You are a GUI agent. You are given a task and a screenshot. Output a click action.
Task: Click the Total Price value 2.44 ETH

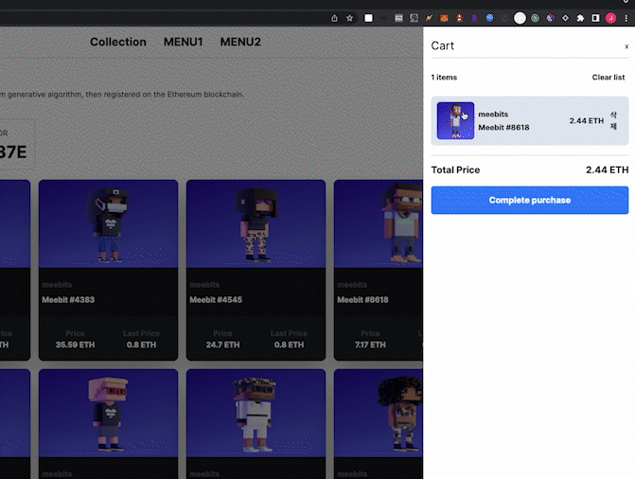pos(607,169)
